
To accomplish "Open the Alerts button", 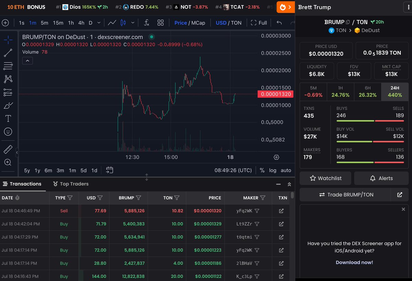I will [381, 178].
